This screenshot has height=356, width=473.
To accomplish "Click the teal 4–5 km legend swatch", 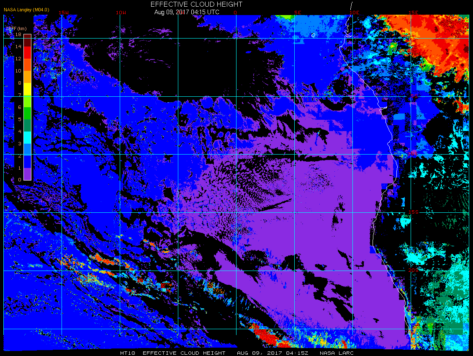I will (x=28, y=125).
